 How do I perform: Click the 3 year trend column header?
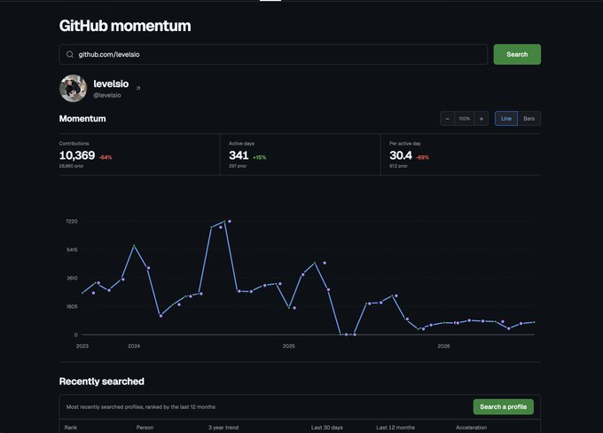coord(223,427)
